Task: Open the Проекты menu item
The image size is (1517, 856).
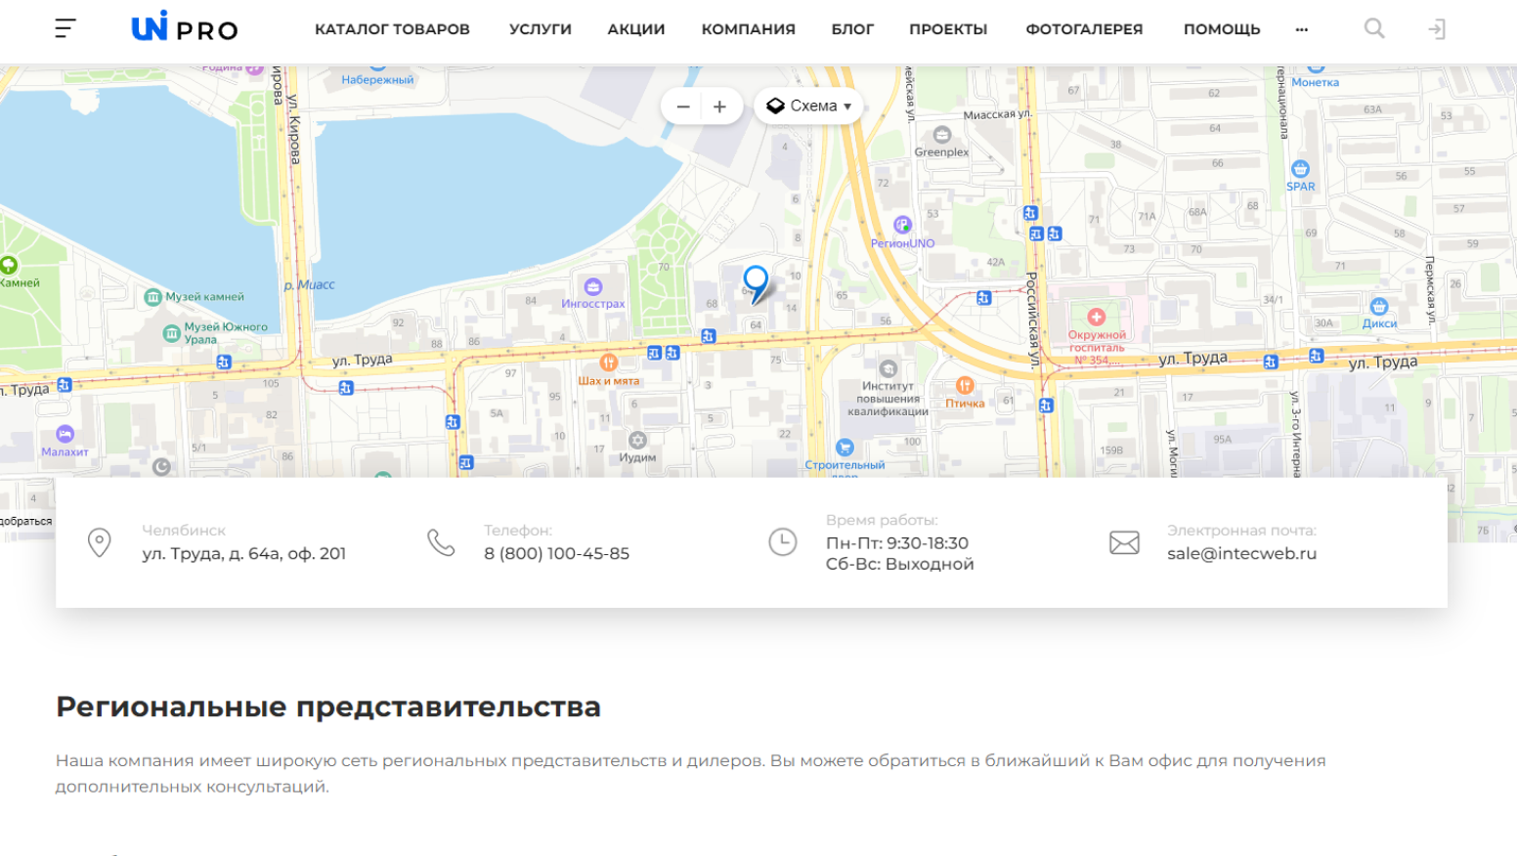Action: coord(948,29)
